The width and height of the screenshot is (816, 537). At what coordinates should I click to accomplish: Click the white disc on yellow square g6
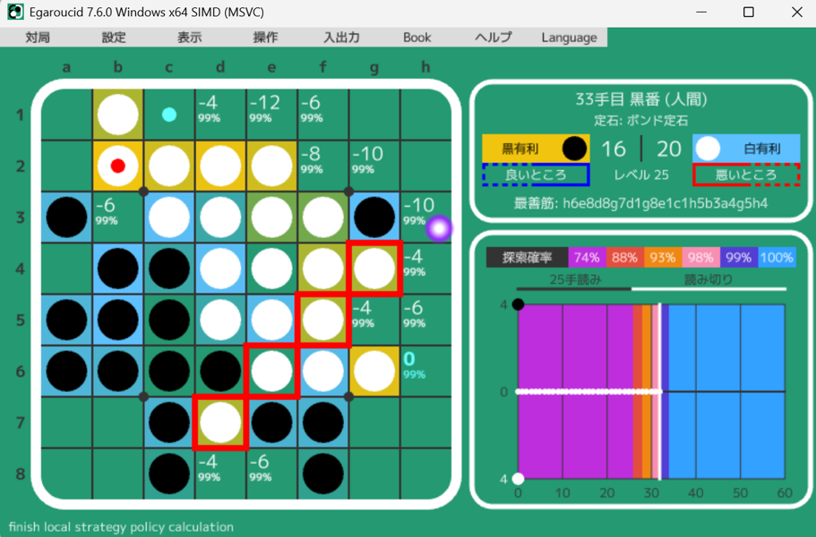point(374,371)
